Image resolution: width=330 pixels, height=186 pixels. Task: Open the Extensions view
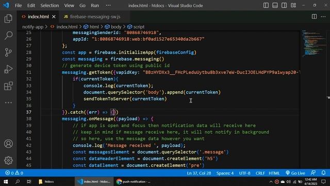pos(8,86)
